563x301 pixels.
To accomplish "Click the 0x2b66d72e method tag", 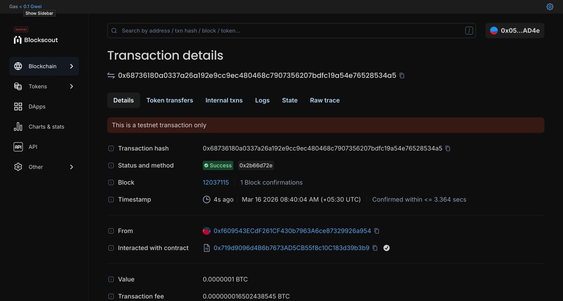I will pyautogui.click(x=256, y=165).
